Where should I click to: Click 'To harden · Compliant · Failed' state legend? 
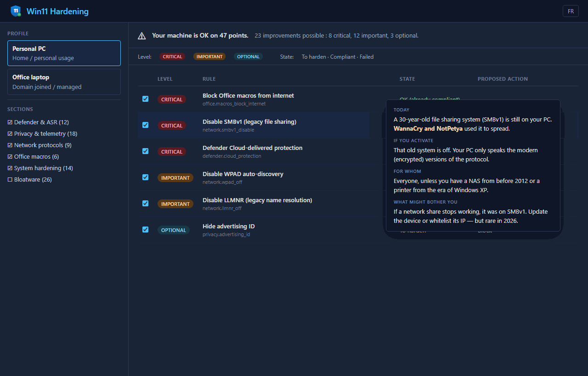[x=338, y=57]
